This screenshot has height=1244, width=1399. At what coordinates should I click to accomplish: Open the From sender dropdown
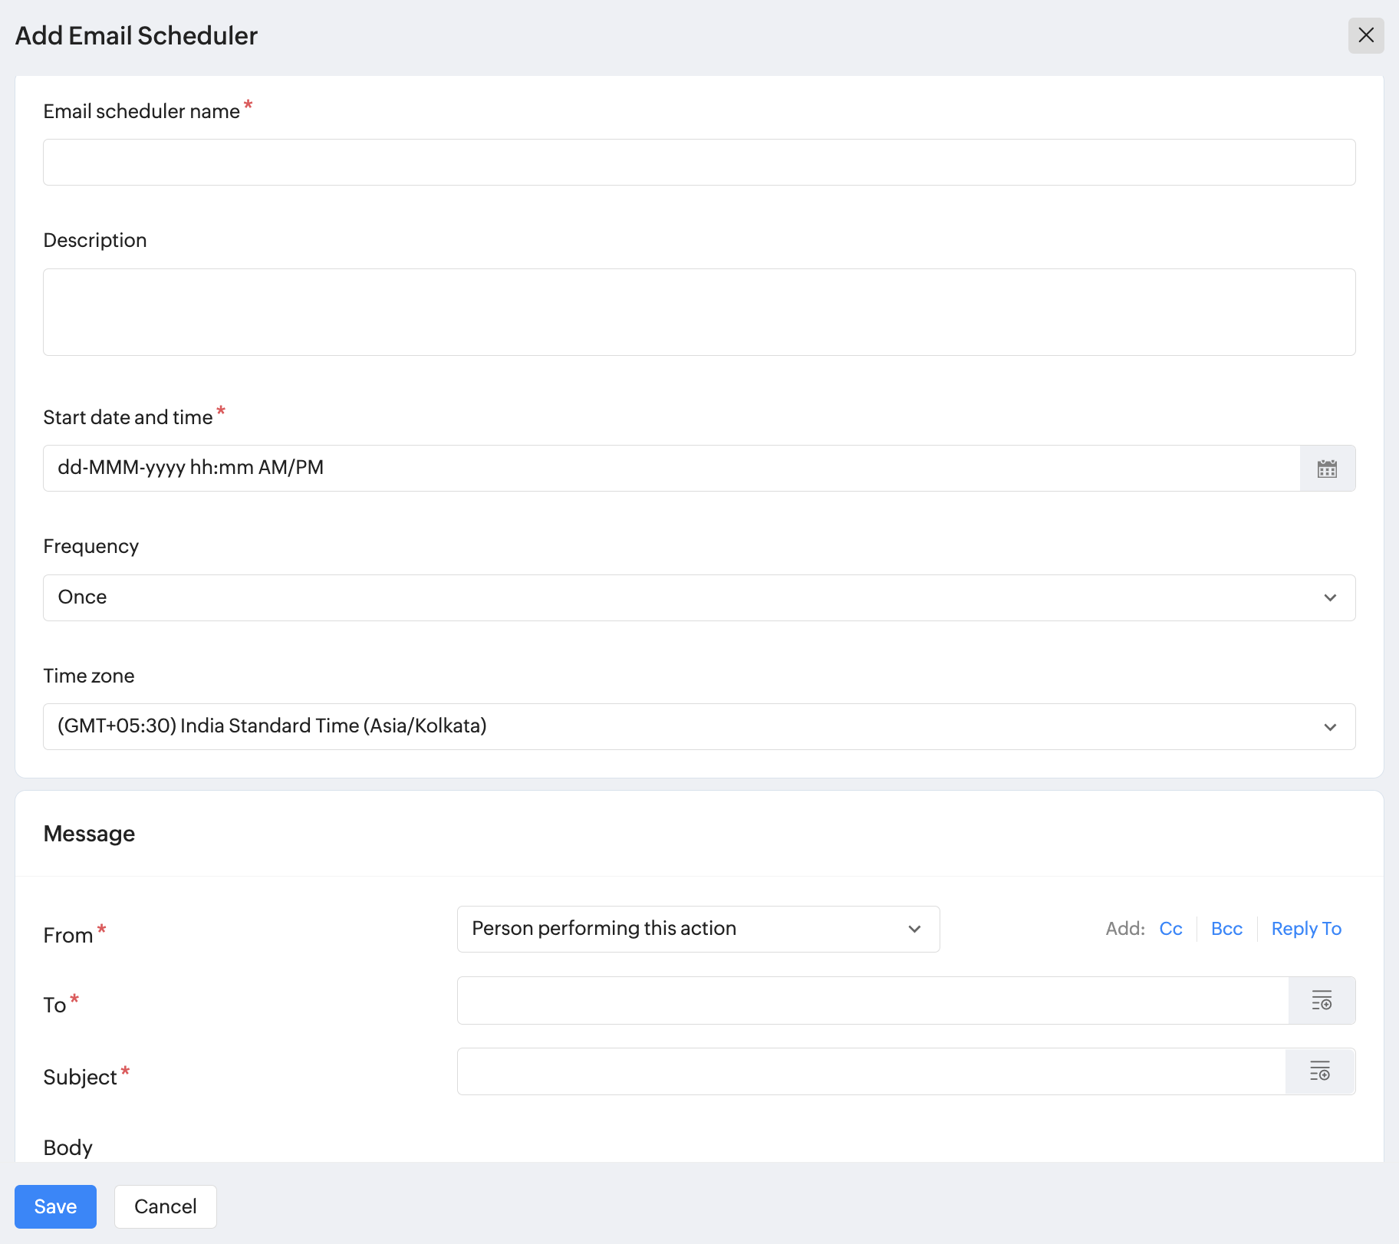697,929
